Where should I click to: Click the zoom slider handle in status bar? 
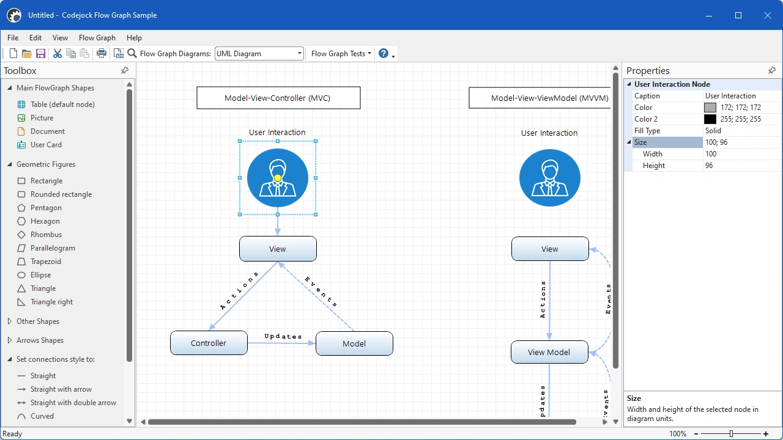(731, 434)
